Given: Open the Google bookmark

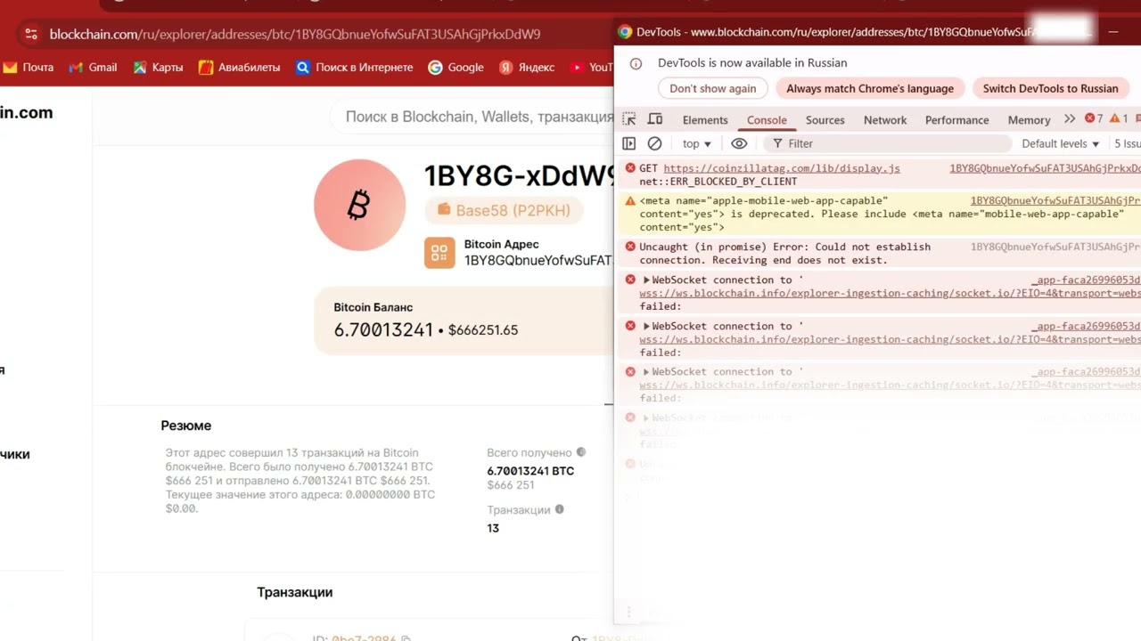Looking at the screenshot, I should coord(456,67).
